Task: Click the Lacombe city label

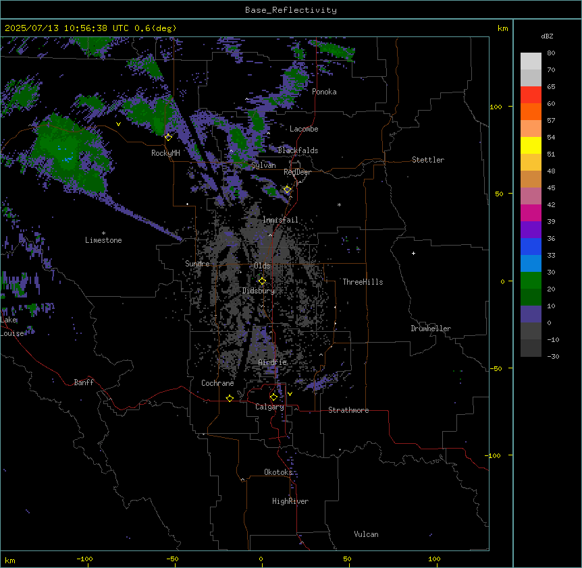Action: click(x=304, y=129)
